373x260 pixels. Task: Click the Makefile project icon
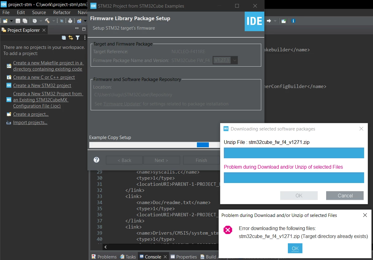(x=9, y=66)
